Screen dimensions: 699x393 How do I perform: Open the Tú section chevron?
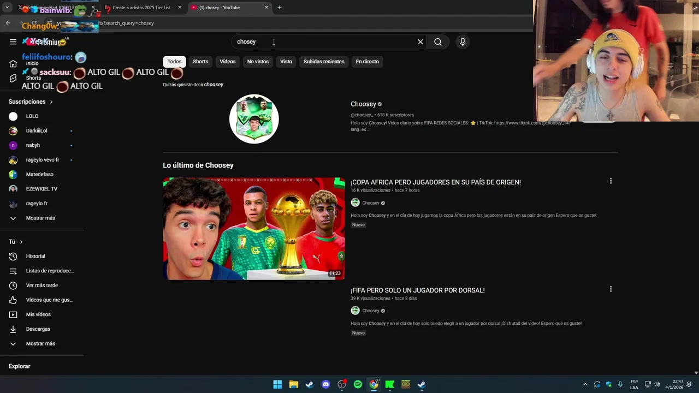point(21,242)
